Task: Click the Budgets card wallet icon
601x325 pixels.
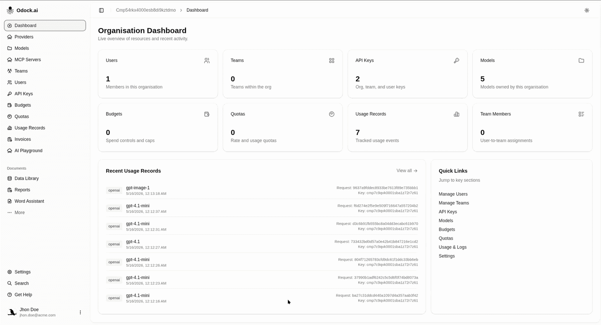Action: (207, 114)
